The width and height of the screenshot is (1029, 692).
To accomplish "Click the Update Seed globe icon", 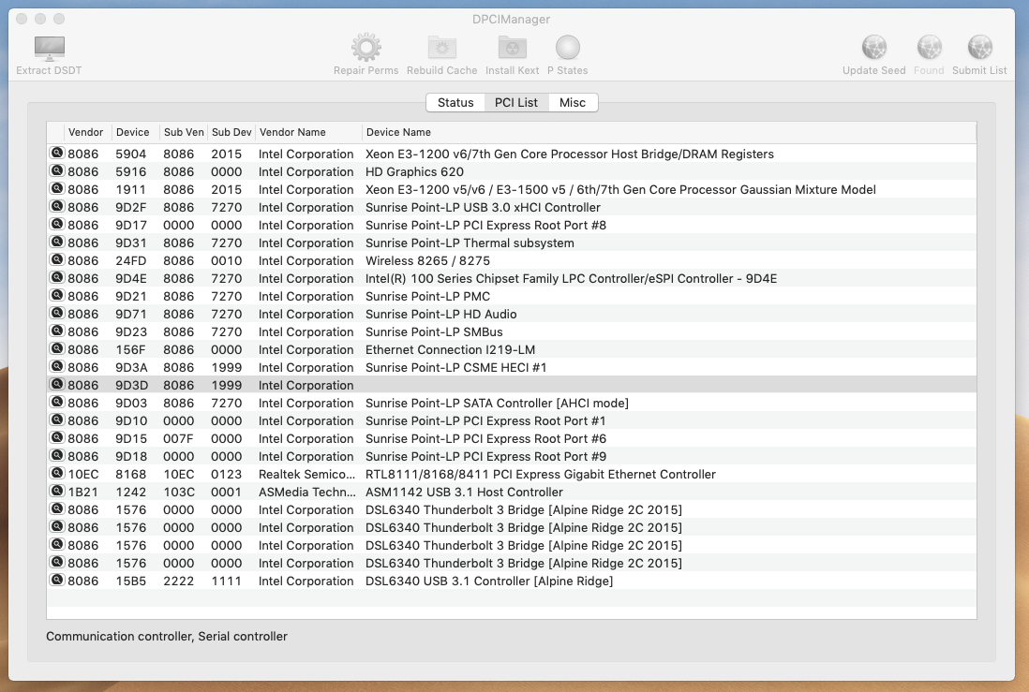I will click(873, 49).
